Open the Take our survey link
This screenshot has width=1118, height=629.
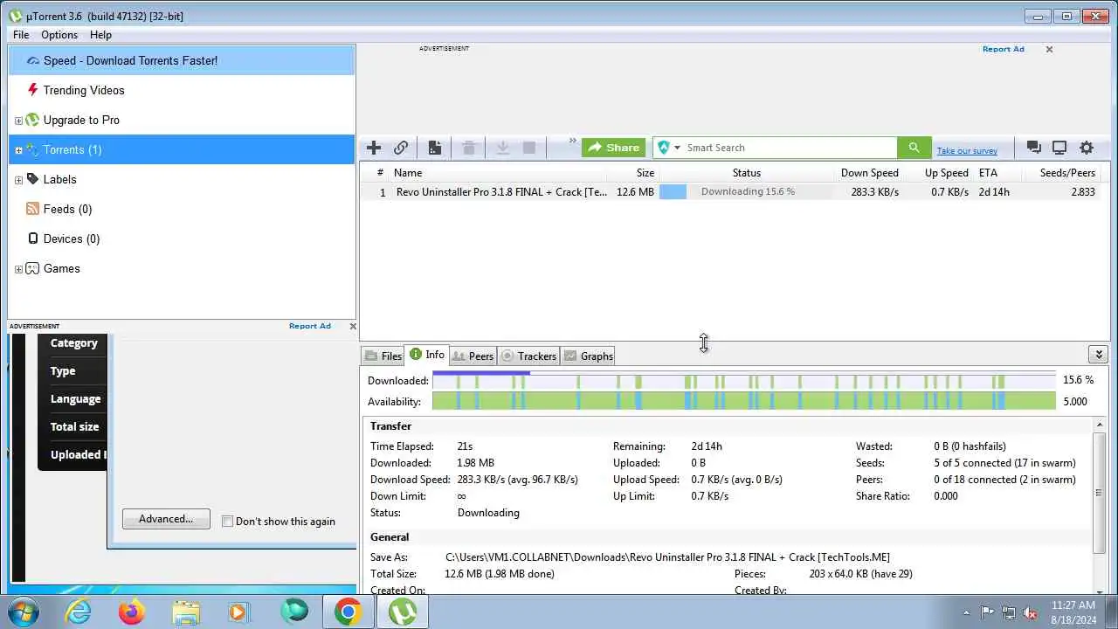tap(967, 150)
